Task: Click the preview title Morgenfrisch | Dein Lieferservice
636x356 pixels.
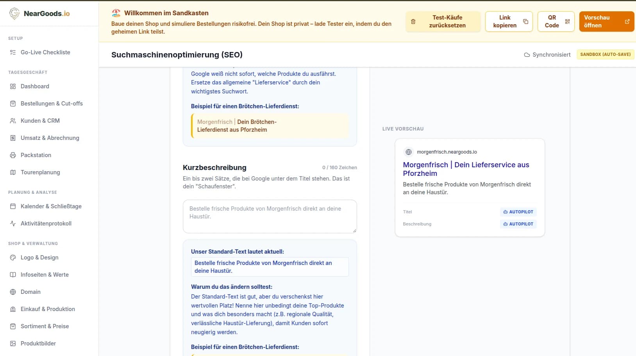Action: (466, 169)
